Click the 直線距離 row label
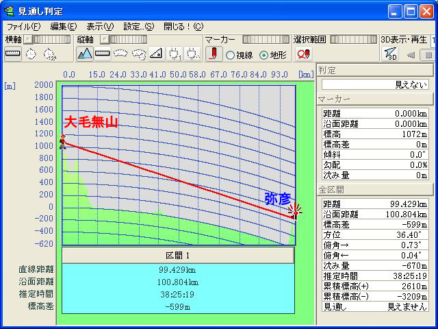This screenshot has width=438, height=329. coord(36,269)
